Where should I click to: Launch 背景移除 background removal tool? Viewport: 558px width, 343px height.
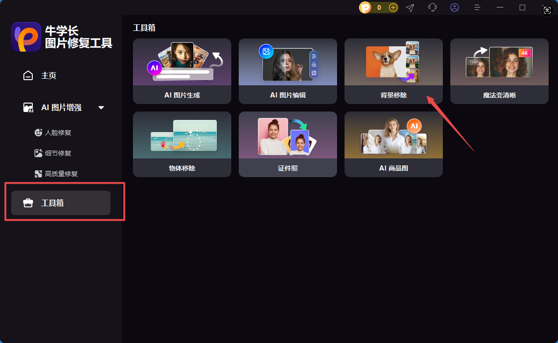point(394,71)
